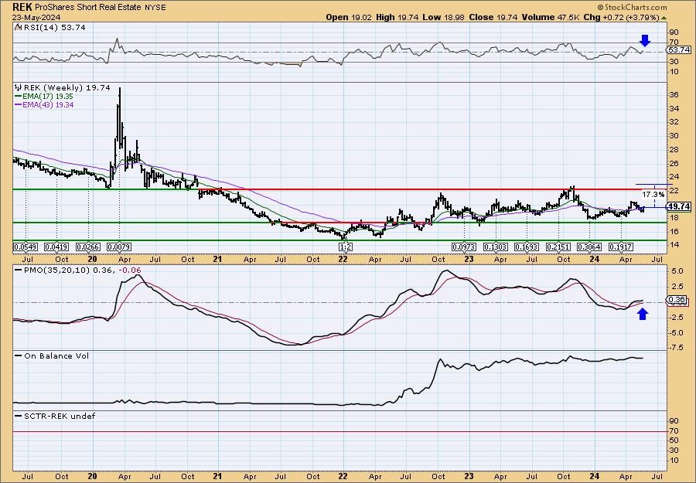Click the Close 19.74 value in the header
The width and height of the screenshot is (696, 483).
click(x=493, y=17)
